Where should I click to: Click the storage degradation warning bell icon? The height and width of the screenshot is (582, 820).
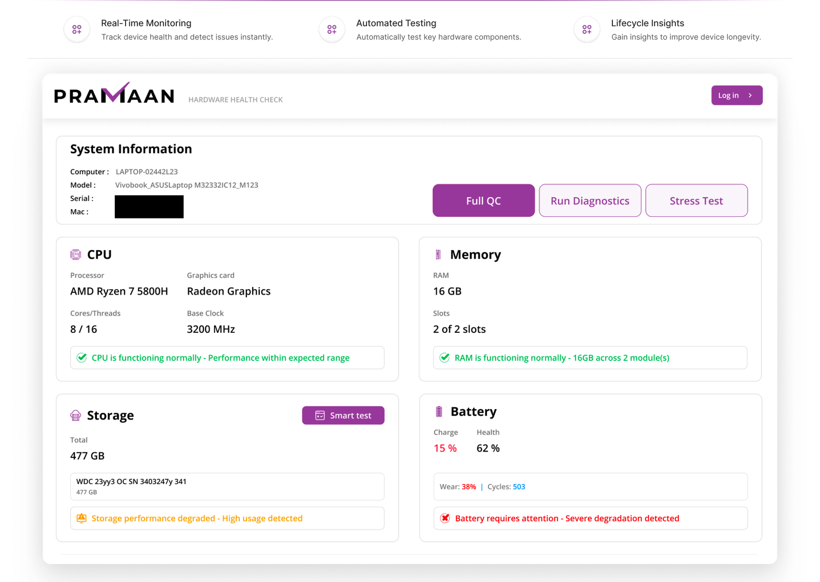[81, 518]
